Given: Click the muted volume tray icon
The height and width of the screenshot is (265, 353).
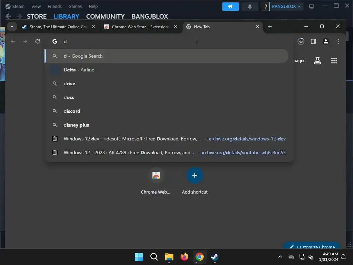Looking at the screenshot, I should tap(311, 257).
